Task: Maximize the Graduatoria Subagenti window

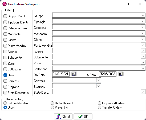Action: 127,4
